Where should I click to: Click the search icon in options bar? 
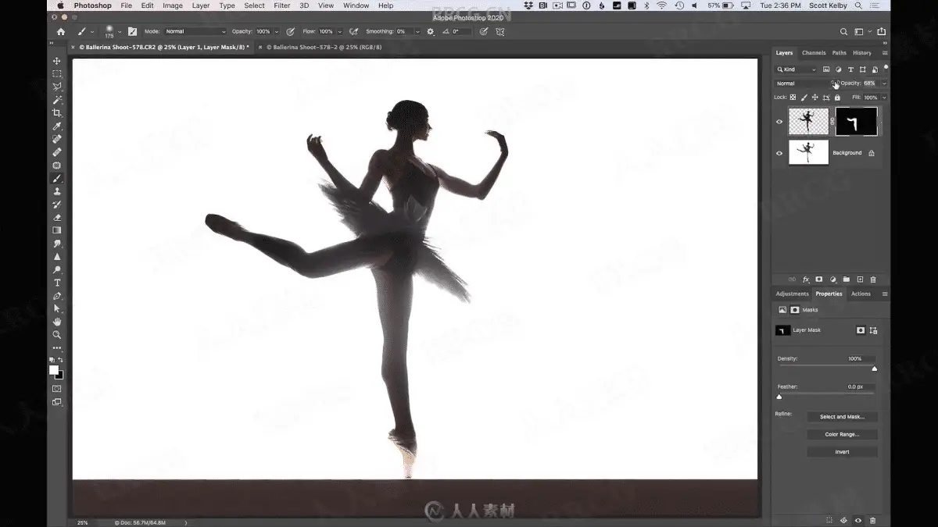click(843, 32)
